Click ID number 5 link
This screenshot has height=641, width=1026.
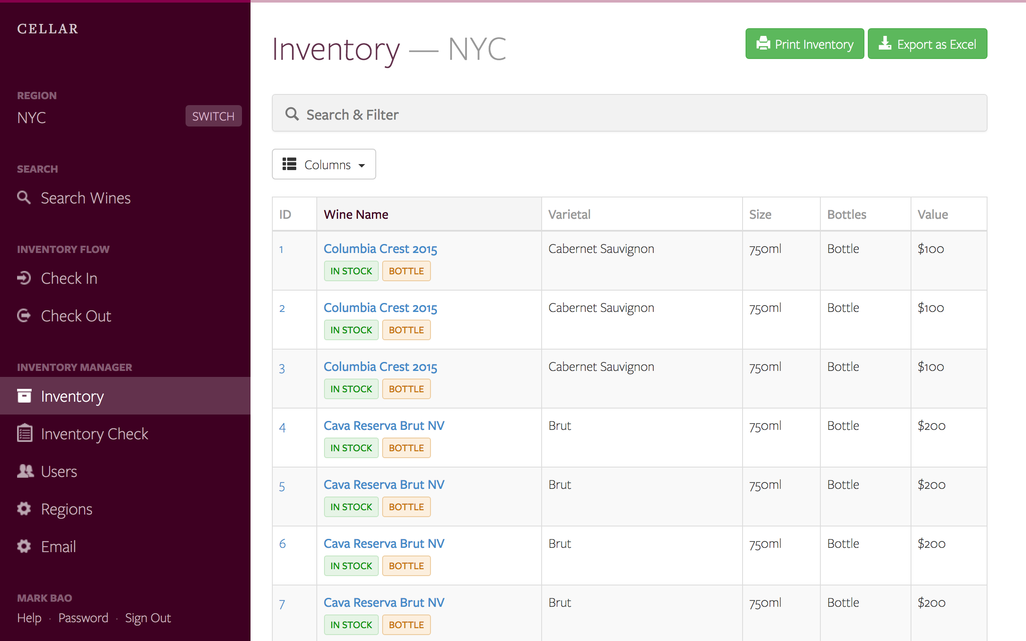(x=282, y=486)
